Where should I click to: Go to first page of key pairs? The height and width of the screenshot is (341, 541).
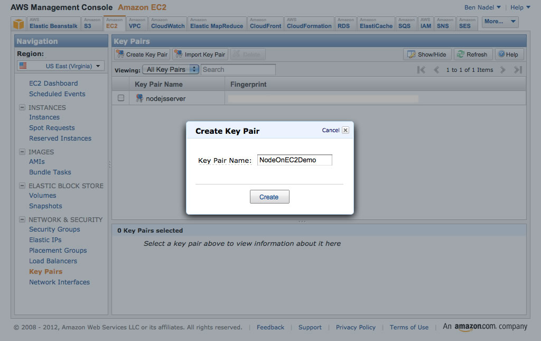click(x=421, y=70)
